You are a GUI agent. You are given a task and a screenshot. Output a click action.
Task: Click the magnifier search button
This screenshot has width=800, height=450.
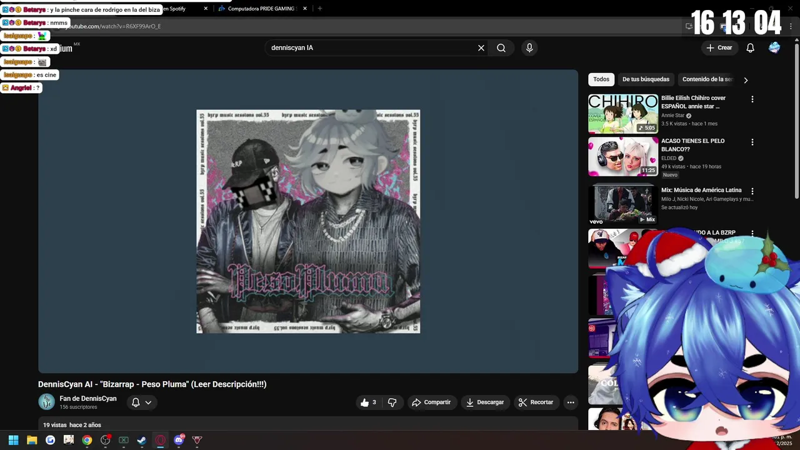click(x=501, y=48)
